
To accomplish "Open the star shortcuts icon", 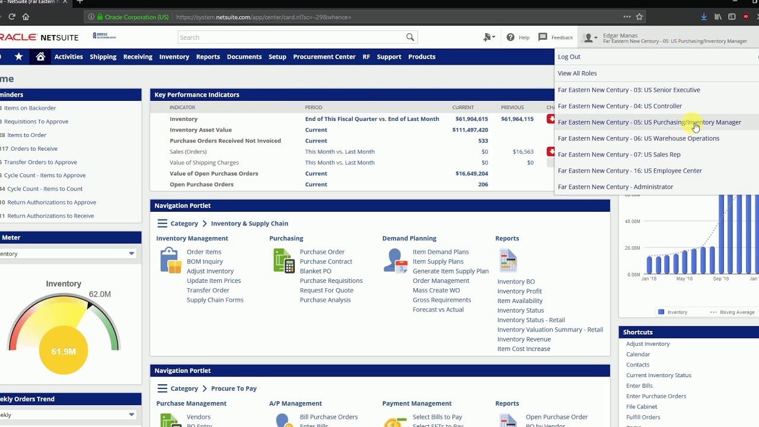I will click(x=18, y=56).
